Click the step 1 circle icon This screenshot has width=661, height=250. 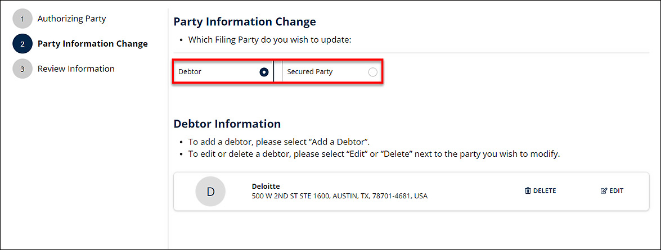point(23,19)
